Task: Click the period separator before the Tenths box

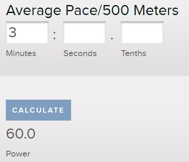Action: pos(112,38)
